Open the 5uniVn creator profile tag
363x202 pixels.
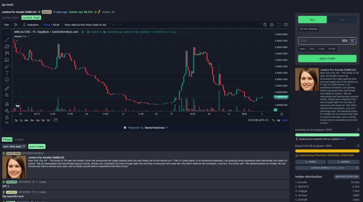(x=47, y=12)
